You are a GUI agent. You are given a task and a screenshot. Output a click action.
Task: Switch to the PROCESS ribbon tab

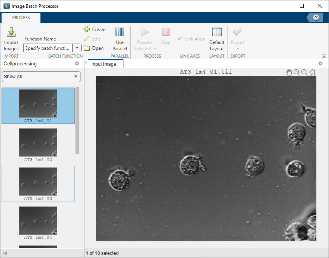click(x=21, y=18)
